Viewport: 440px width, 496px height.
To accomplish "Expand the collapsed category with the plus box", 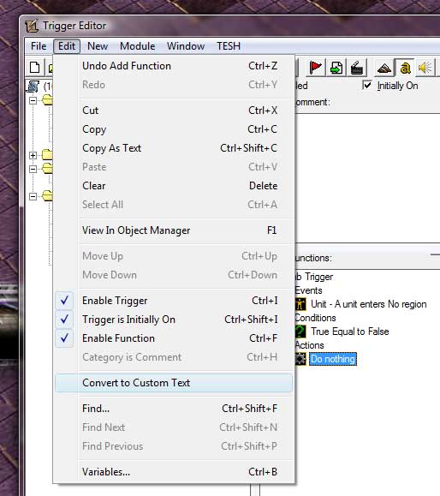I will [33, 155].
